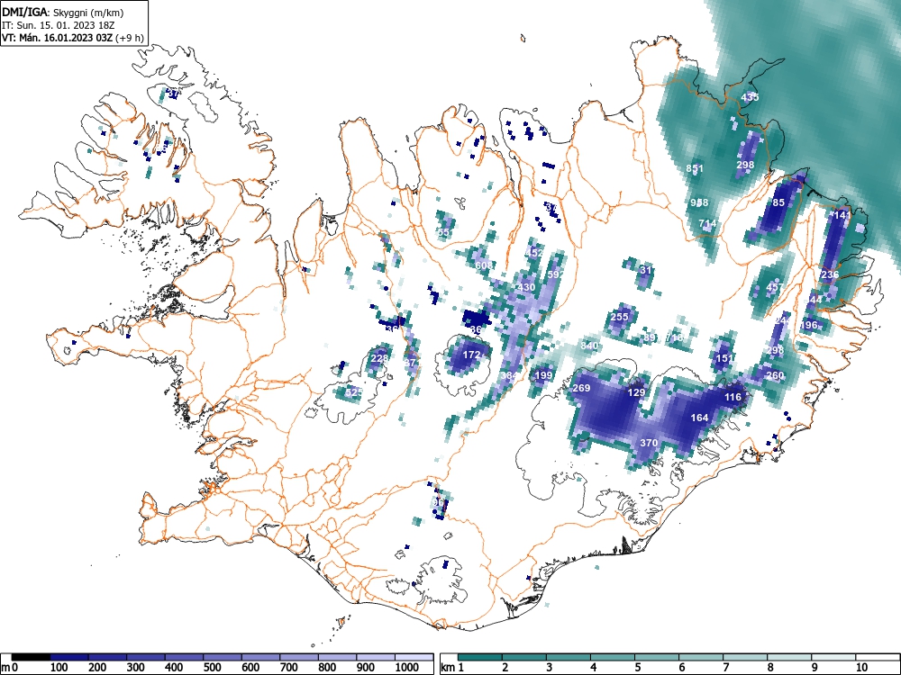This screenshot has height=675, width=901.
Task: Click the '10' kilometre scale label
Action: pyautogui.click(x=861, y=668)
